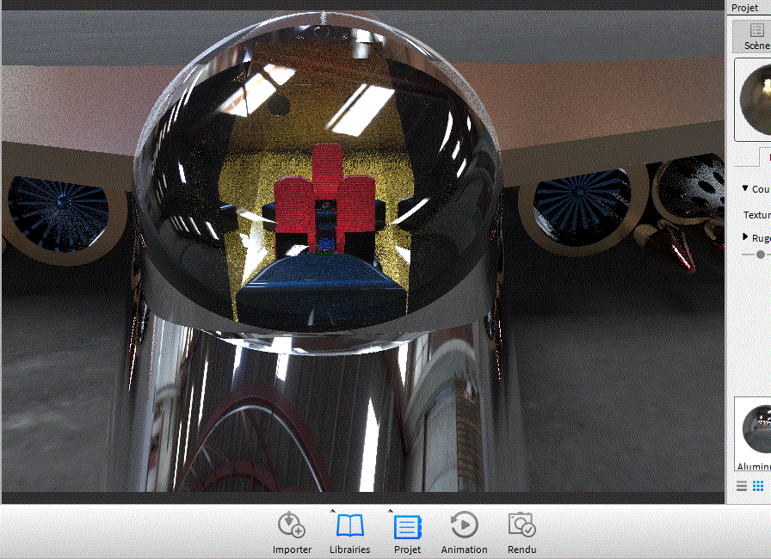Screen dimensions: 771x559
Task: Open the Animation timeline
Action: tap(464, 532)
